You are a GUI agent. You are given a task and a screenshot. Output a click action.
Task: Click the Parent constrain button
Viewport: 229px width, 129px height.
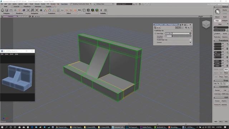pos(217,90)
